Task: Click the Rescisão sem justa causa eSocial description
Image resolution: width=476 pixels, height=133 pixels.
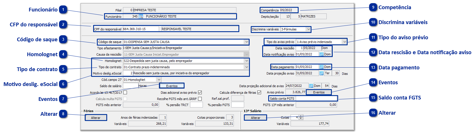Action: click(171, 73)
